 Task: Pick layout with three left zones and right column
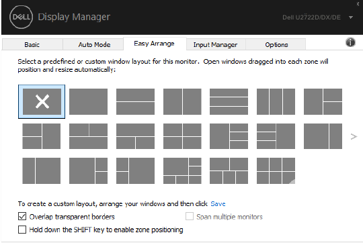tap(276, 136)
